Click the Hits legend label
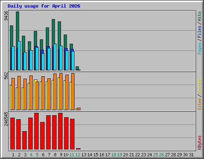The image size is (204, 159). pos(199,16)
